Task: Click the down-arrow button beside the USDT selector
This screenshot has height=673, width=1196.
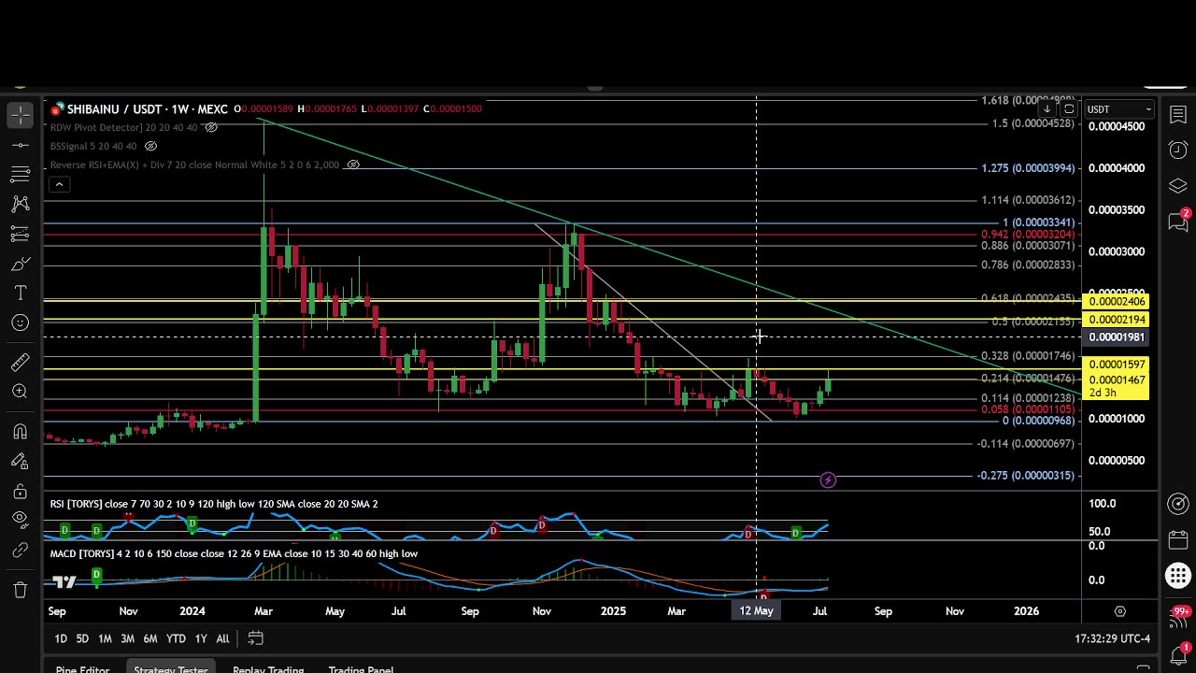Action: point(1046,109)
